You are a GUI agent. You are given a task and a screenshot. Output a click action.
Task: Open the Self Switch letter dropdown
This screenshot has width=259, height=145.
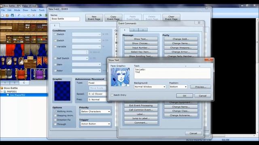[80, 58]
